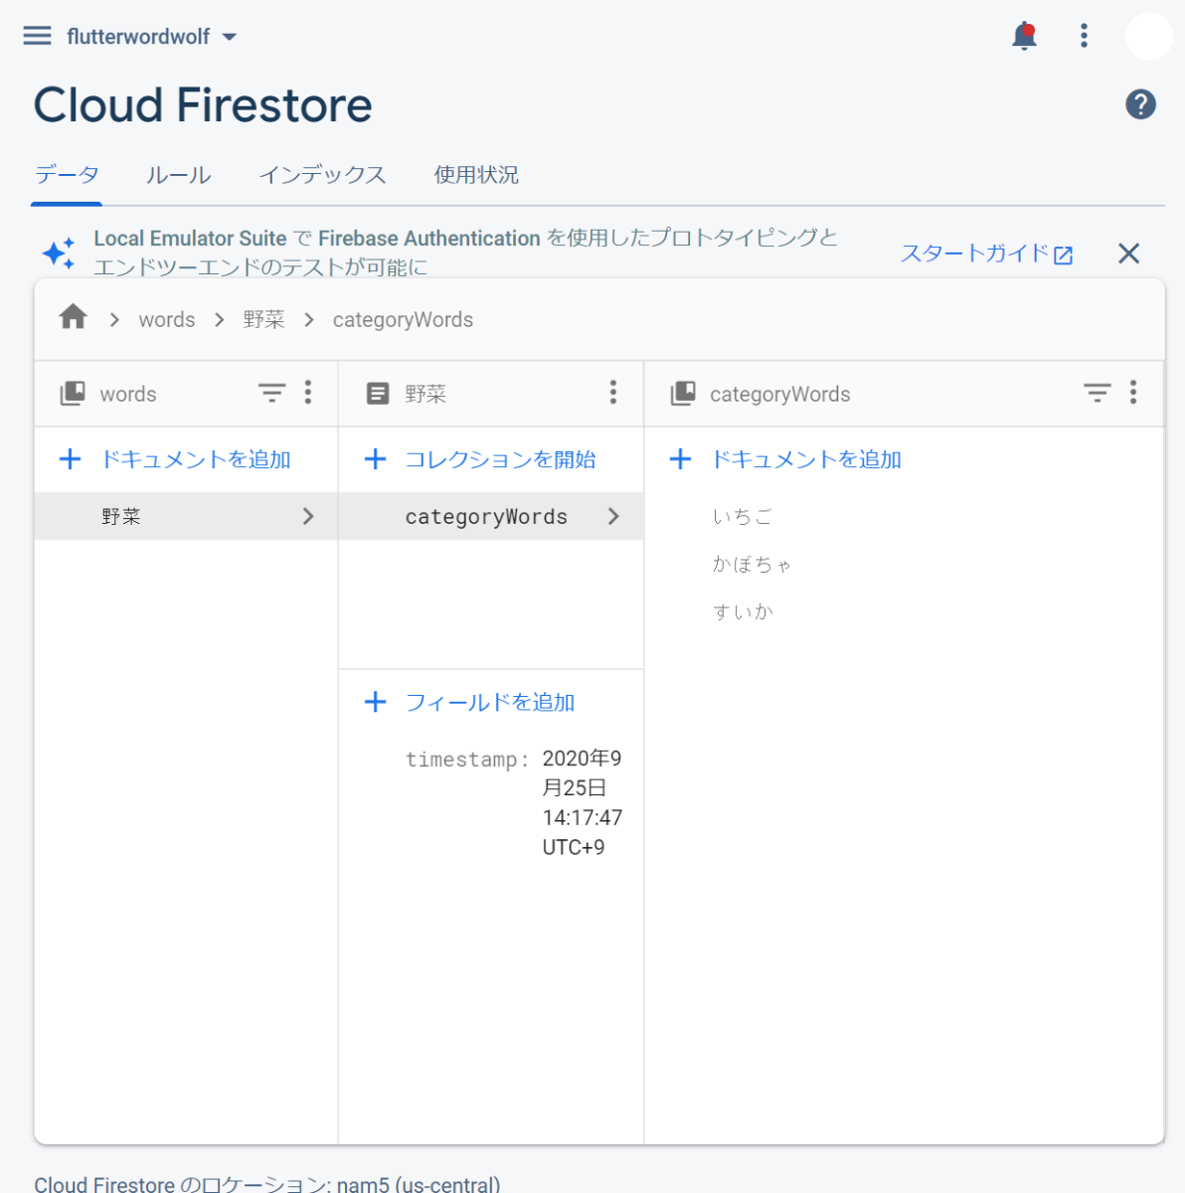Switch to the インデックス tab
This screenshot has width=1185, height=1193.
pos(322,175)
